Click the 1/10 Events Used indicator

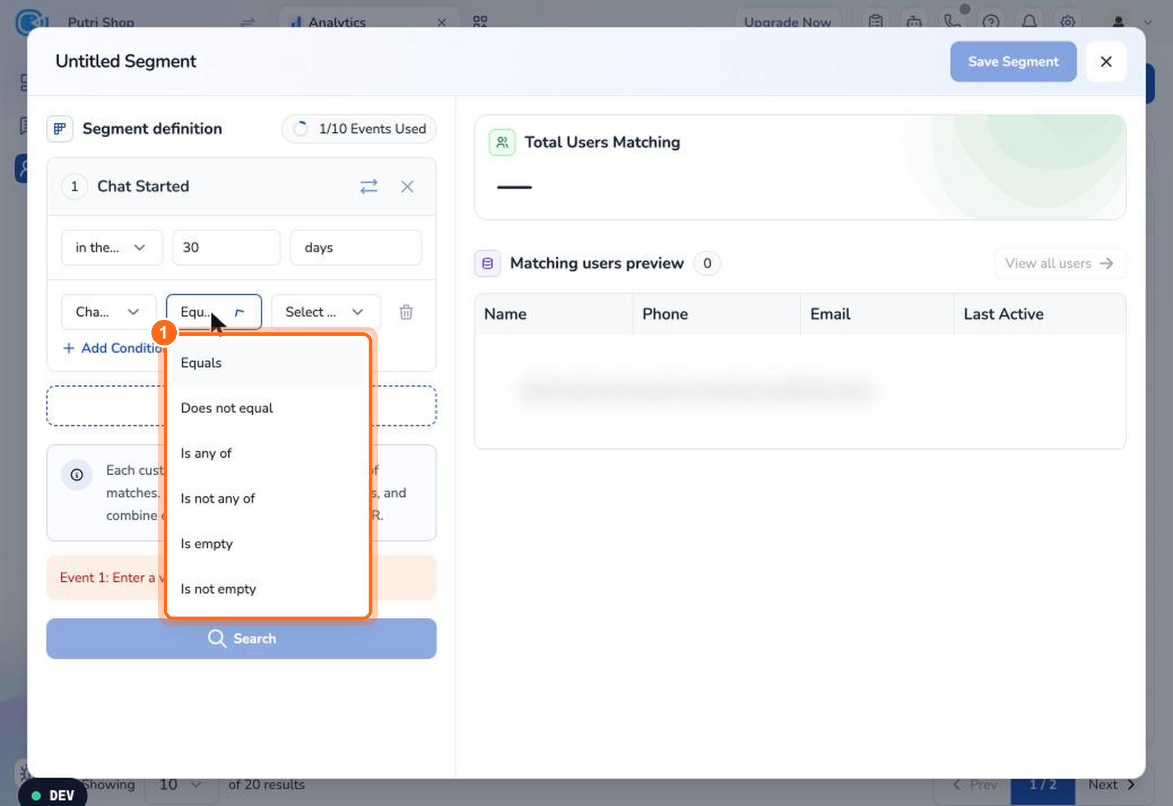tap(359, 129)
